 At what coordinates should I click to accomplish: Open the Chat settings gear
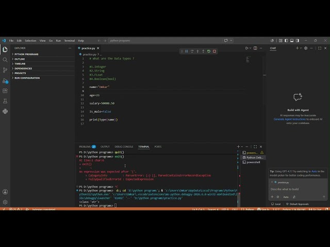[x=306, y=48]
